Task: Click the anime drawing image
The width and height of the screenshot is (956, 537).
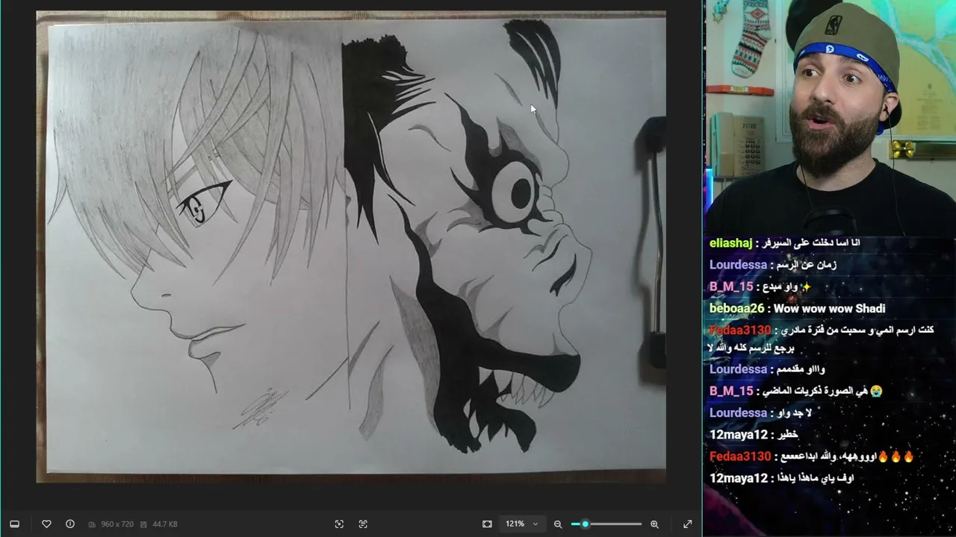Action: click(x=351, y=246)
